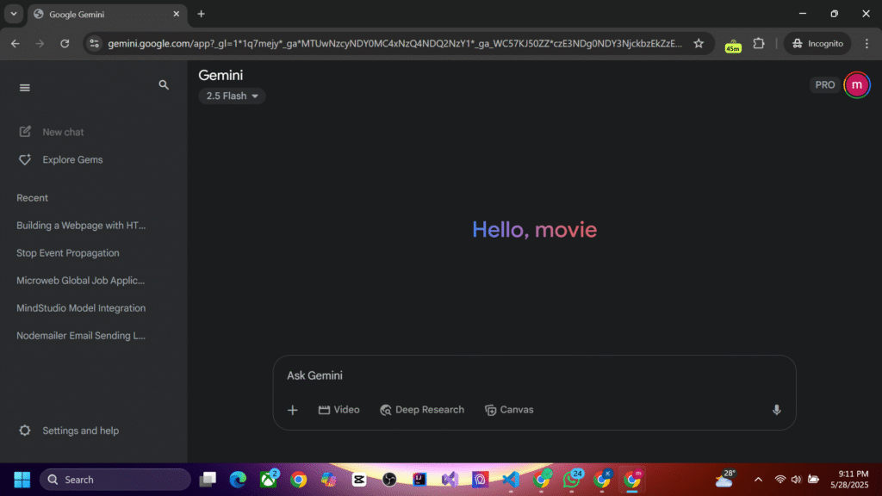Go back with browser back arrow
This screenshot has height=496, width=882.
pyautogui.click(x=16, y=43)
